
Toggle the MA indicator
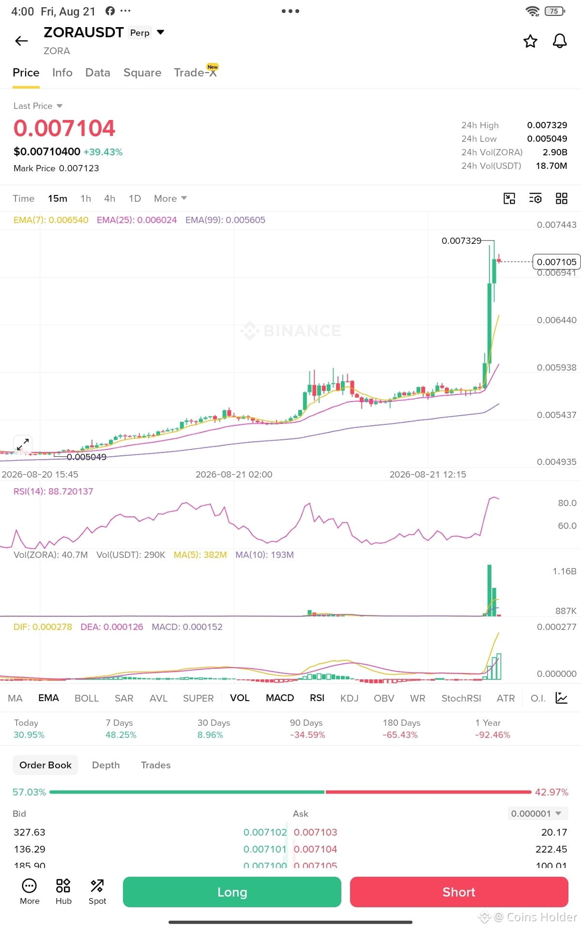tap(15, 698)
